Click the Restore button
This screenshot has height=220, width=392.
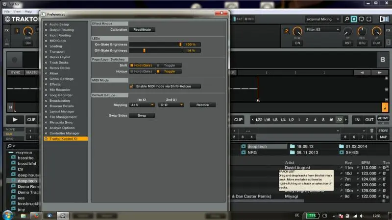point(202,105)
